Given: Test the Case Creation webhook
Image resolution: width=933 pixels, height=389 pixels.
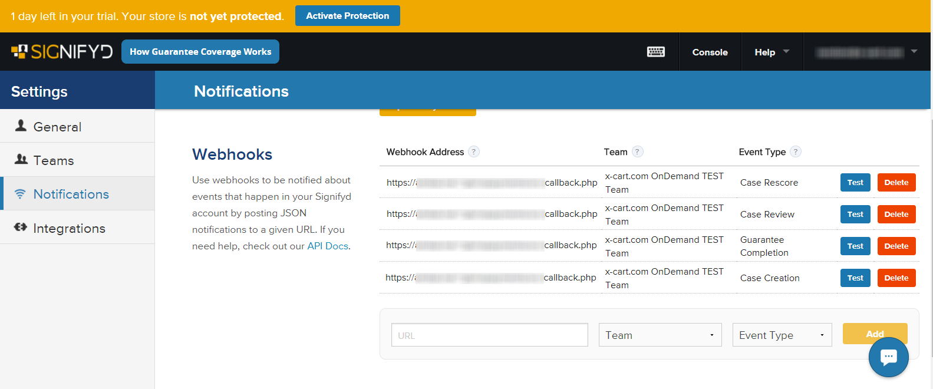Looking at the screenshot, I should point(855,278).
